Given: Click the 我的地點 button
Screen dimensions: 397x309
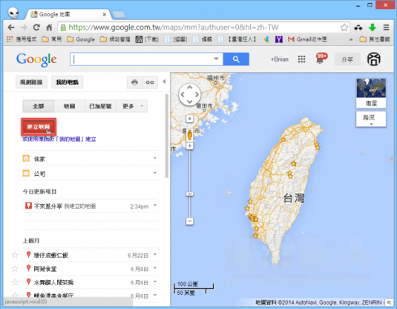Looking at the screenshot, I should tap(68, 82).
